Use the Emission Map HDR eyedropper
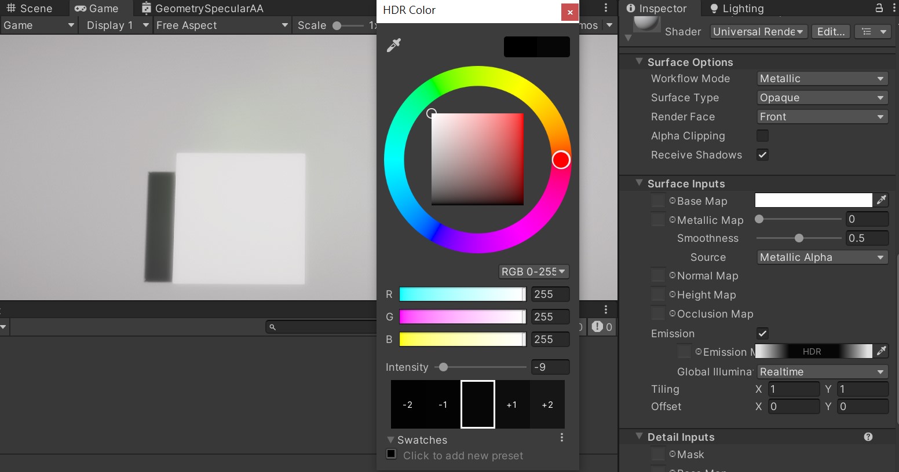The image size is (899, 472). (x=882, y=351)
